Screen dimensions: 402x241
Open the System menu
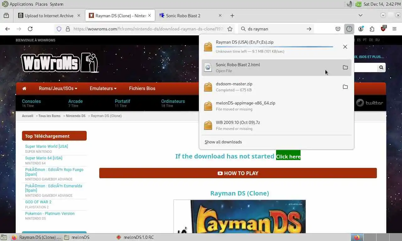click(57, 4)
